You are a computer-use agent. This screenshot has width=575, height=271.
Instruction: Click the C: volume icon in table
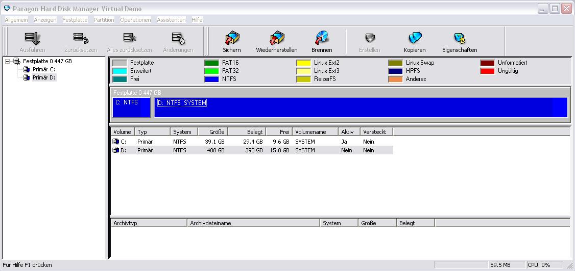pyautogui.click(x=116, y=142)
